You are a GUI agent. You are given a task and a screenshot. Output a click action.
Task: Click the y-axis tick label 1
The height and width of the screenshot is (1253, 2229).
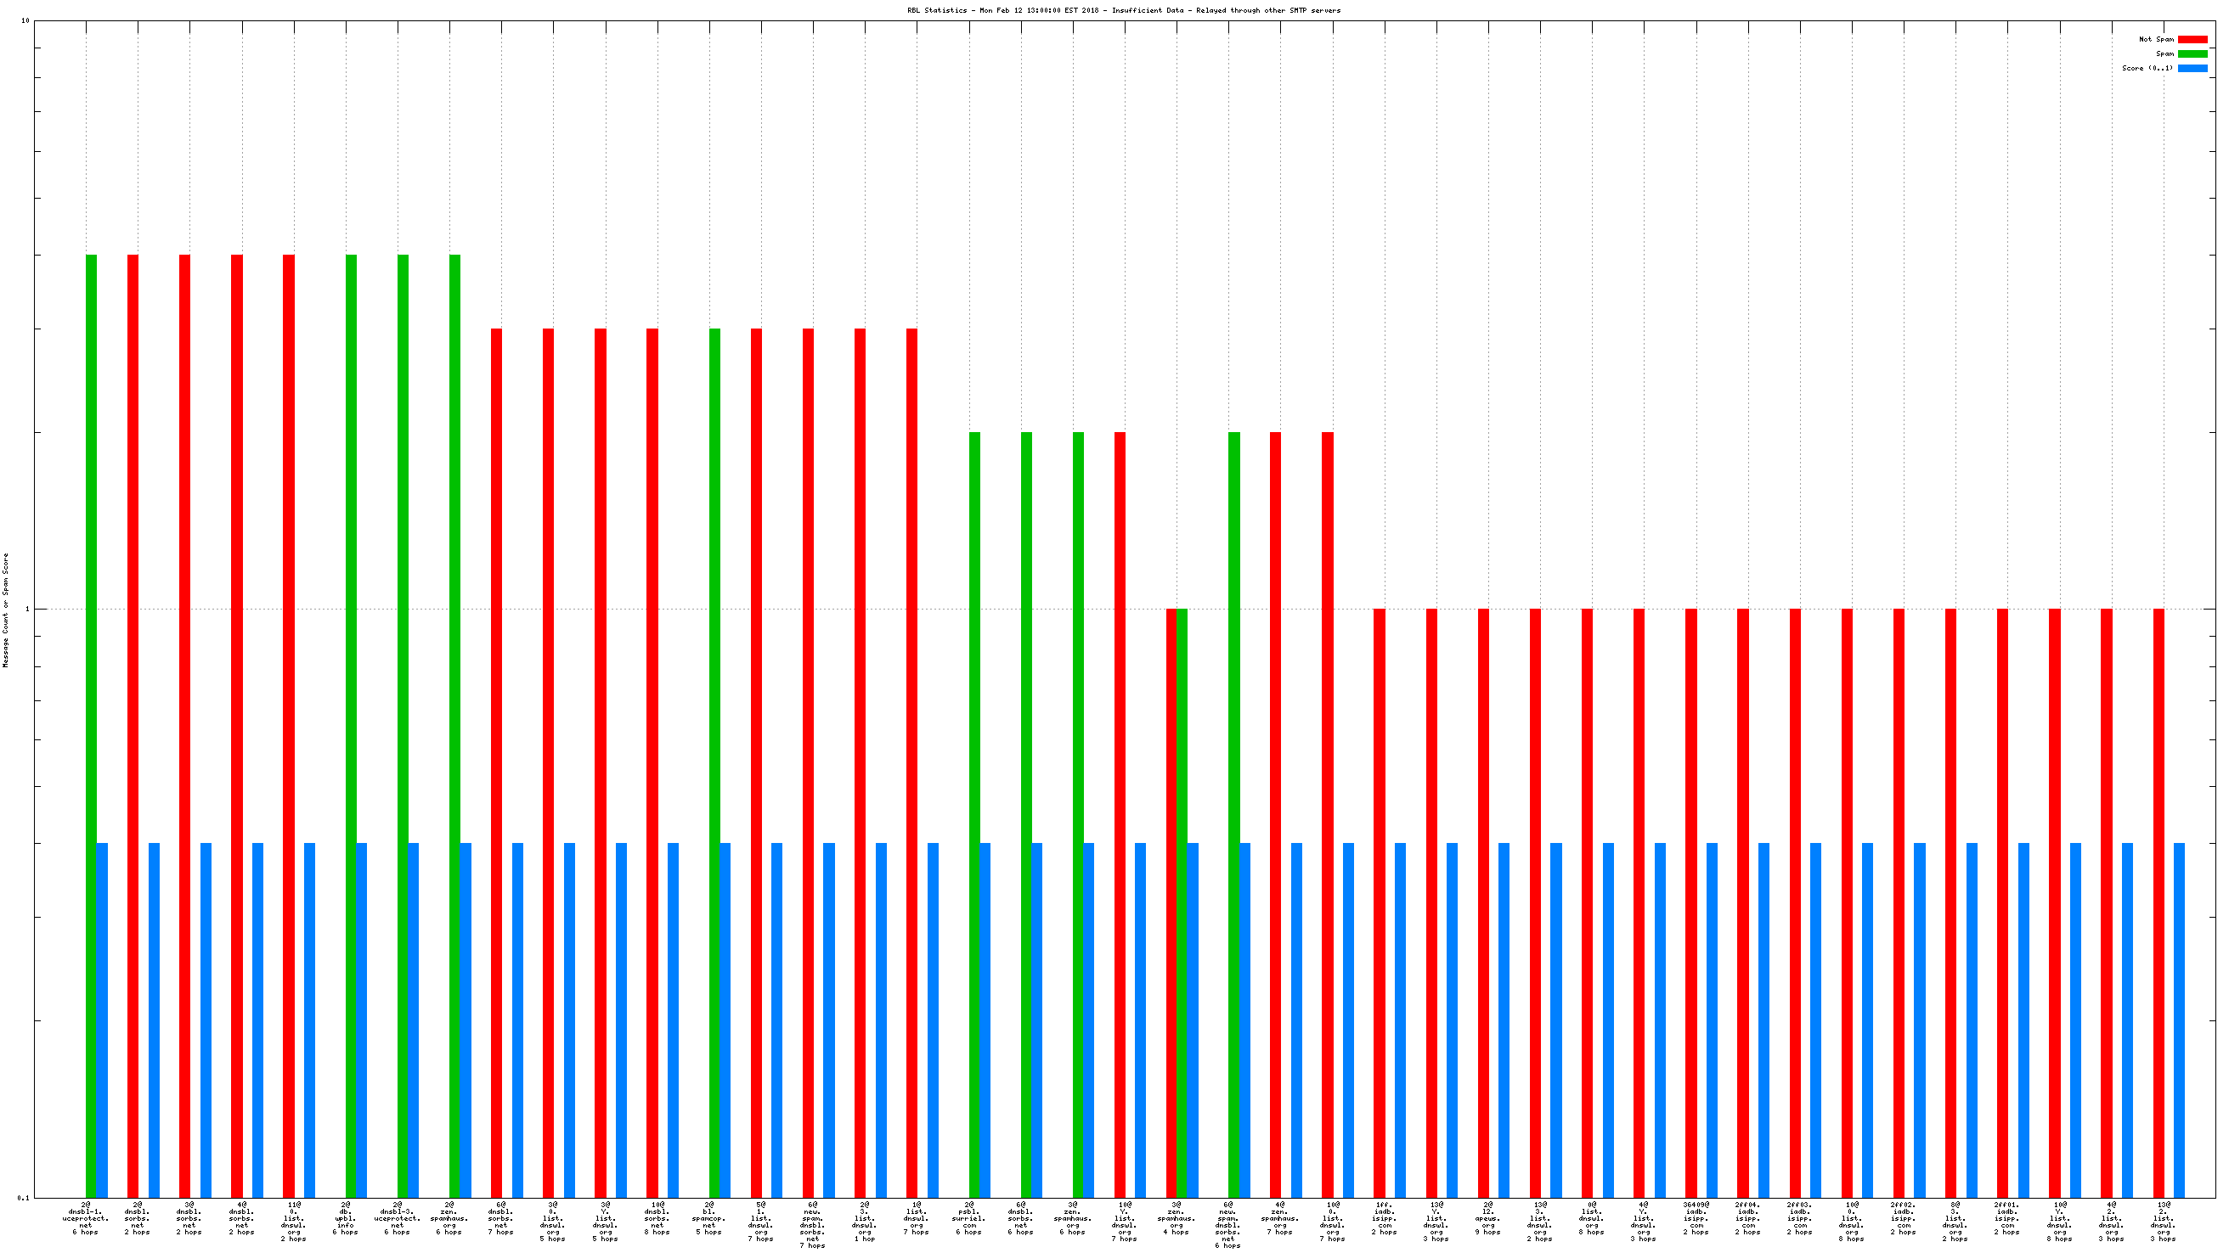pos(26,609)
